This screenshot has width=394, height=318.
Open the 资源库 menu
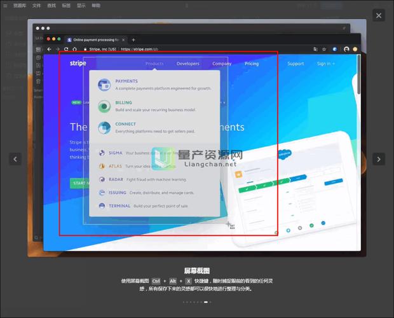point(20,6)
